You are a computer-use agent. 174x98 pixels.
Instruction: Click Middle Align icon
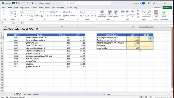pyautogui.click(x=51, y=12)
